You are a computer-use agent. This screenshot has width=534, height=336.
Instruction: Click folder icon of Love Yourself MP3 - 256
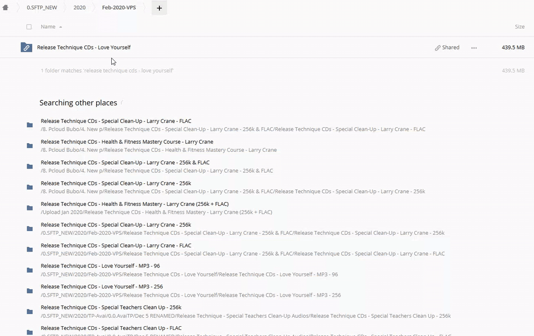point(29,291)
